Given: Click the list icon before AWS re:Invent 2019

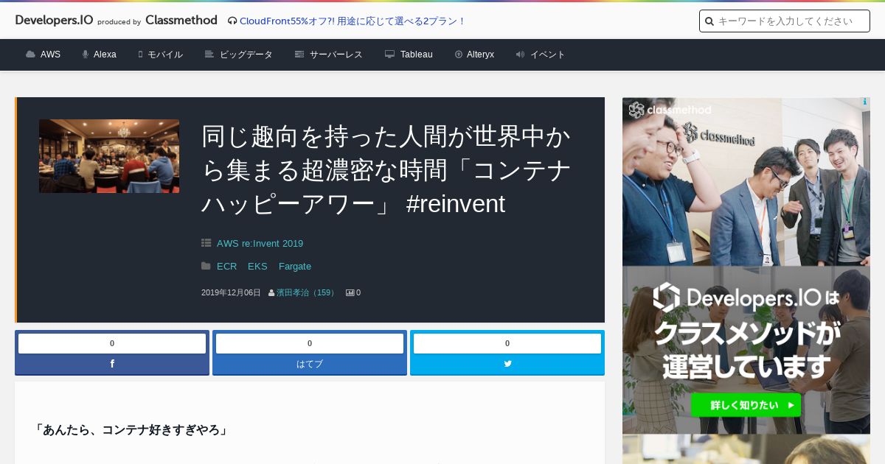Looking at the screenshot, I should coord(206,243).
